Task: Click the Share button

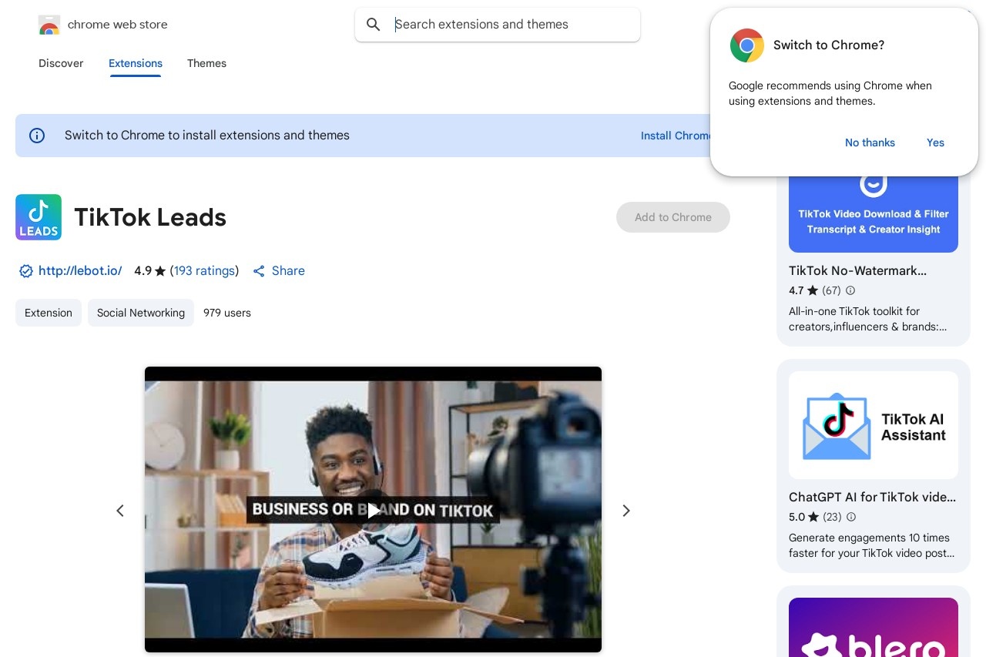Action: point(279,271)
